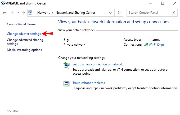Click 'Network and Sharing Center' breadcrumb
Image resolution: width=180 pixels, height=115 pixels.
[75, 13]
